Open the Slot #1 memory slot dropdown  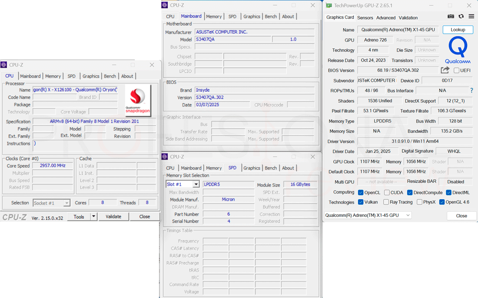click(196, 184)
